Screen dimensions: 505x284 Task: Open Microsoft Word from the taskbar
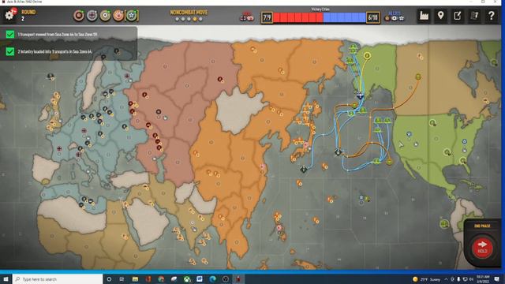tap(200, 278)
